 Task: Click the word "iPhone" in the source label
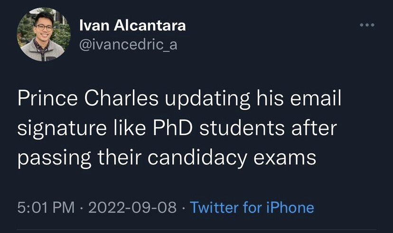(290, 207)
